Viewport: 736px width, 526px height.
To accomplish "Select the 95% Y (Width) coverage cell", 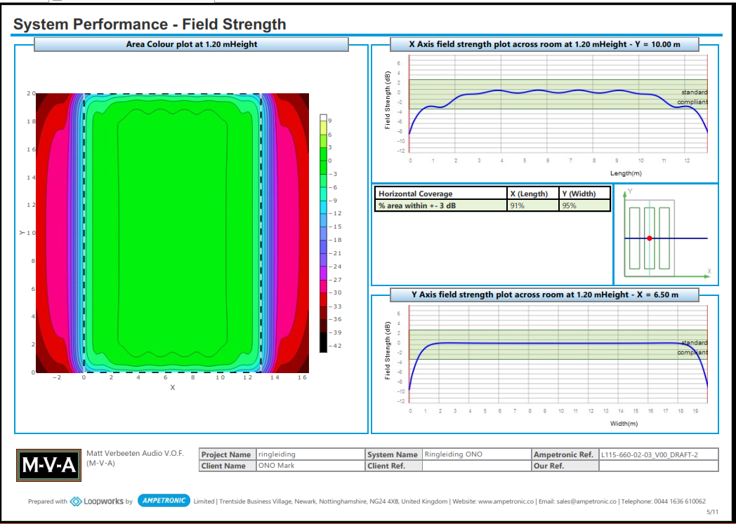I will [584, 205].
